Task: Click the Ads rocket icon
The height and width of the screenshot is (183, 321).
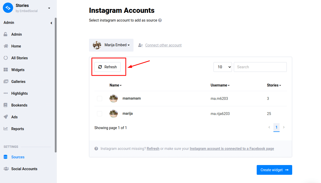Action: (6, 117)
